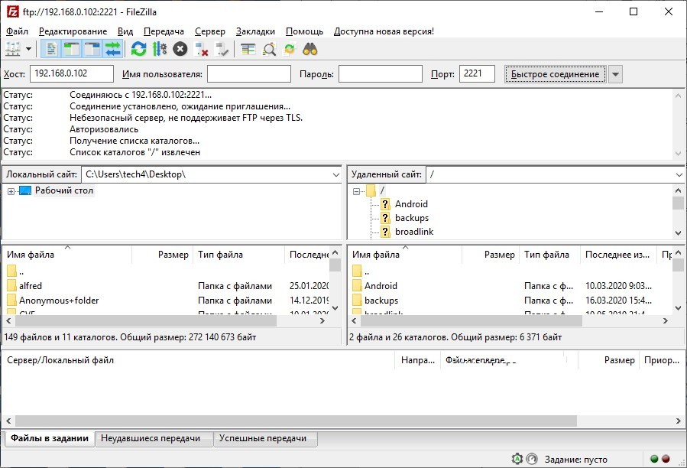Toggle remote directory tree display
687x468 pixels.
click(92, 49)
